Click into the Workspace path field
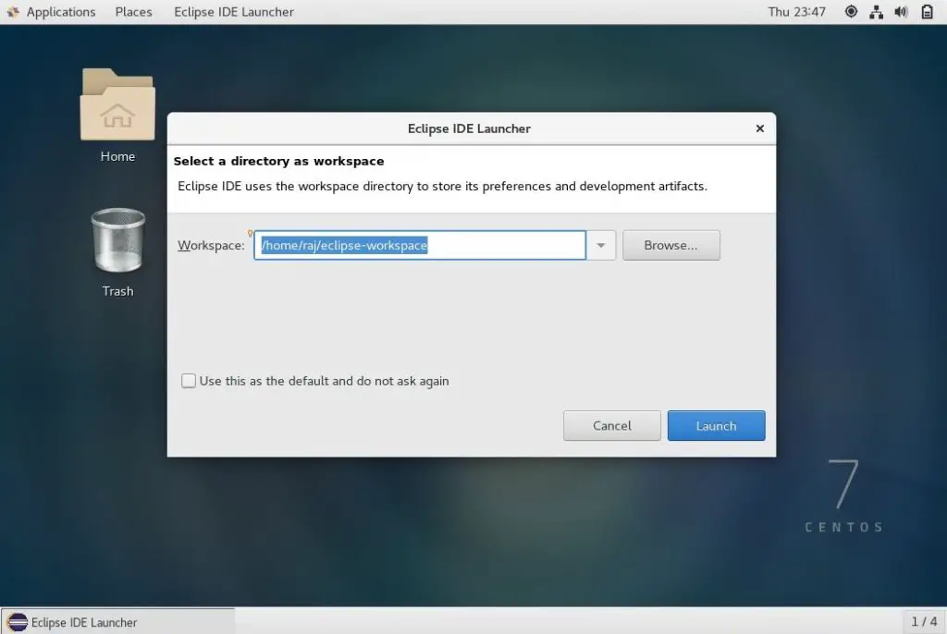The width and height of the screenshot is (947, 634). click(x=420, y=245)
